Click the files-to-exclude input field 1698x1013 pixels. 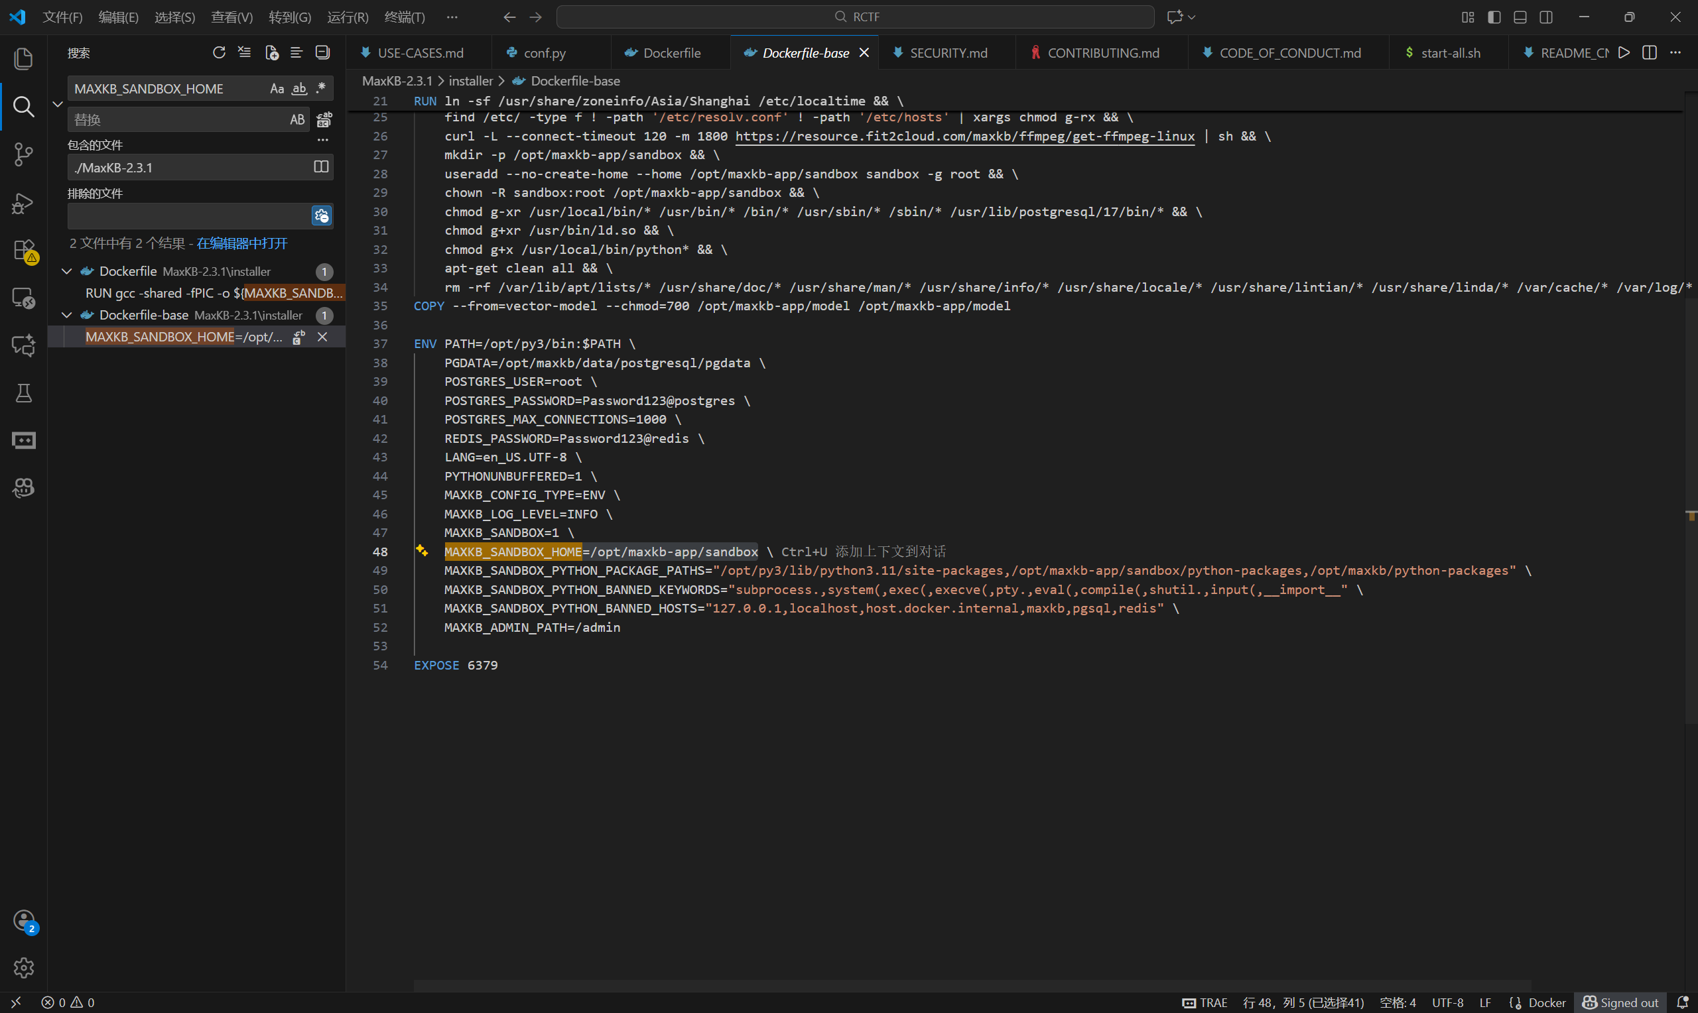pyautogui.click(x=188, y=215)
